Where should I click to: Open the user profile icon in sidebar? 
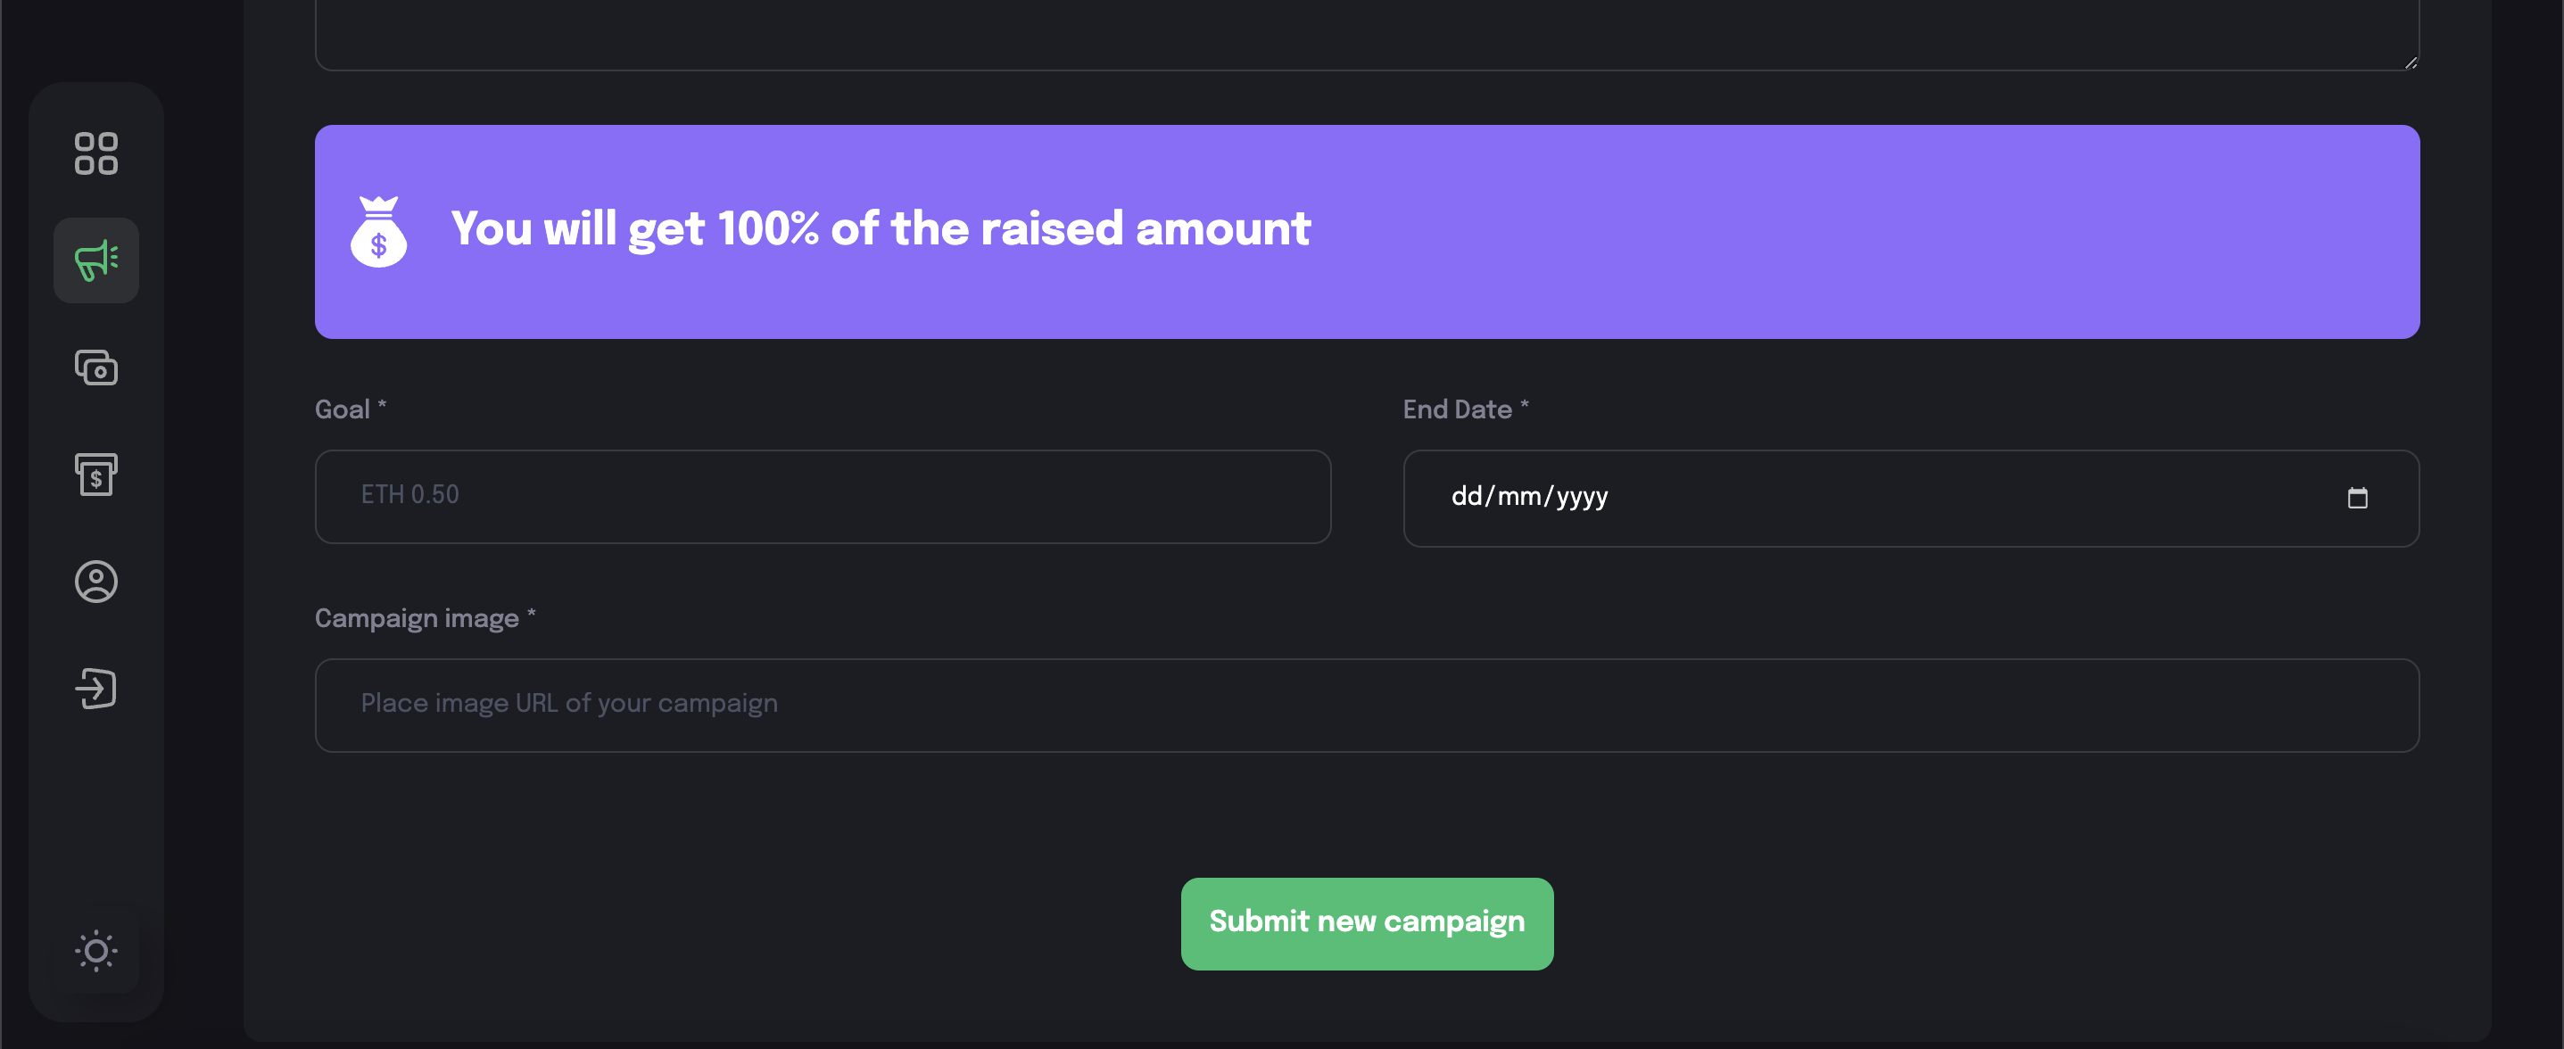pos(95,583)
